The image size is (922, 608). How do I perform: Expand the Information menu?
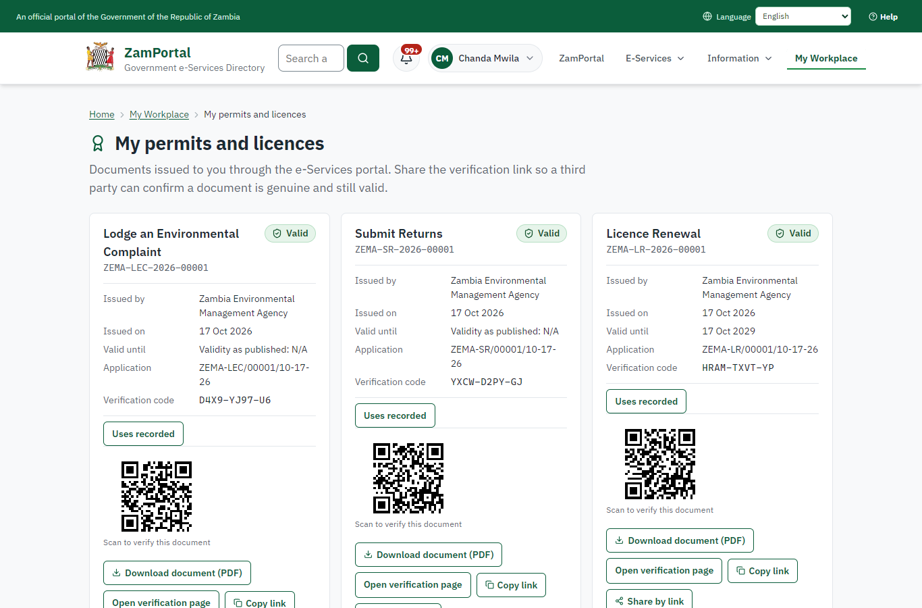coord(739,58)
